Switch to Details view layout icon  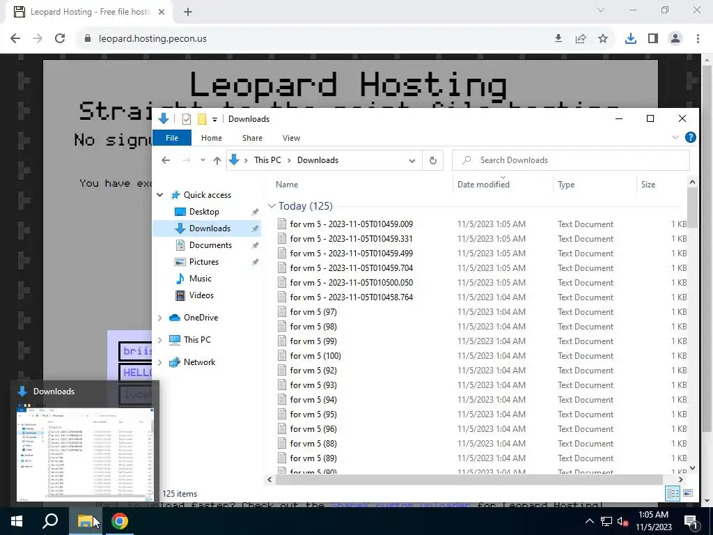pos(673,493)
